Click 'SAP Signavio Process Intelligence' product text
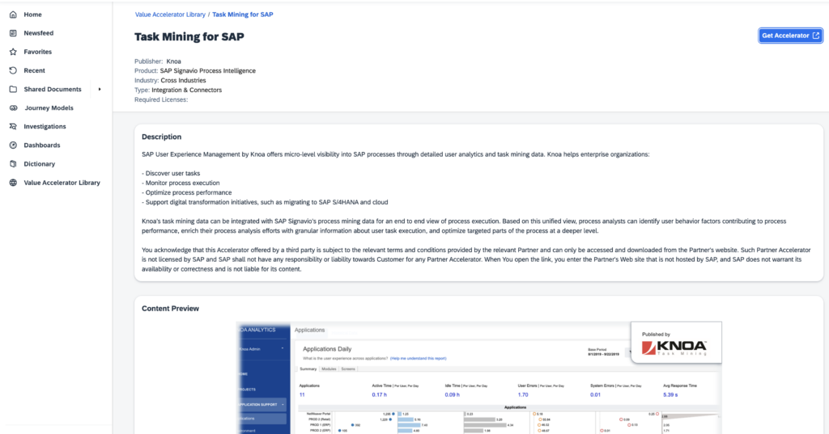The image size is (829, 434). pos(208,71)
